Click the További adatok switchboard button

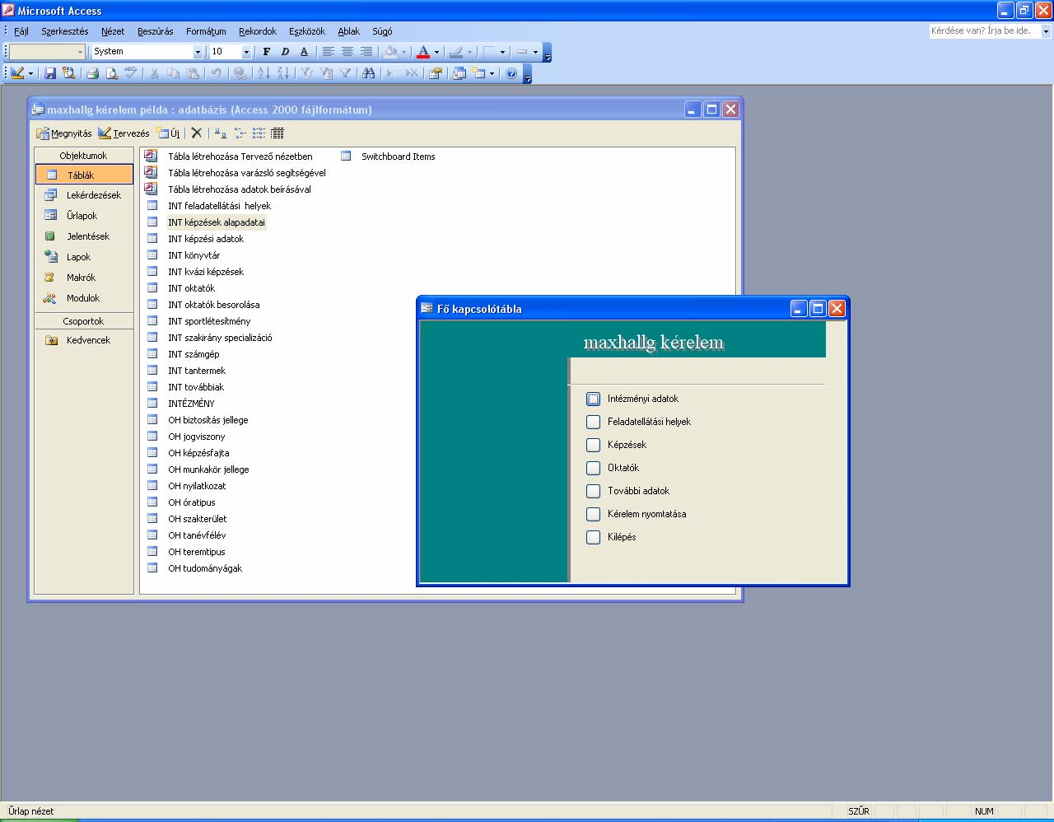tap(593, 491)
